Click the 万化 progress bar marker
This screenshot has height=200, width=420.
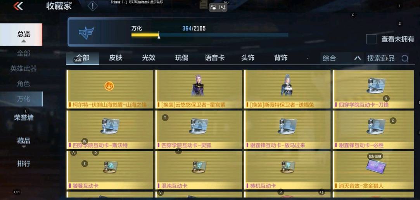click(x=159, y=35)
